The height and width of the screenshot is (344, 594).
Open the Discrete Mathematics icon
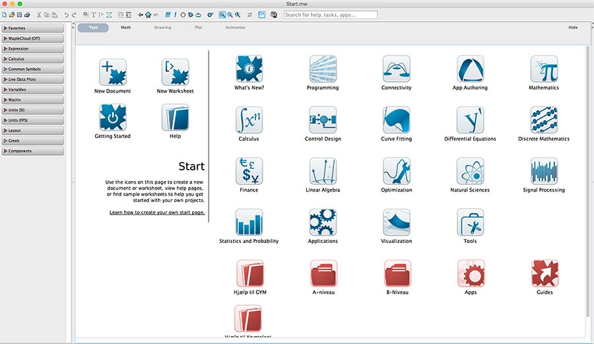[544, 120]
